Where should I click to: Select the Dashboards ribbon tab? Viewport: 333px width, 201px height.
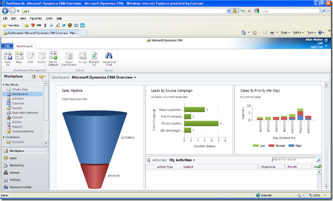point(25,46)
